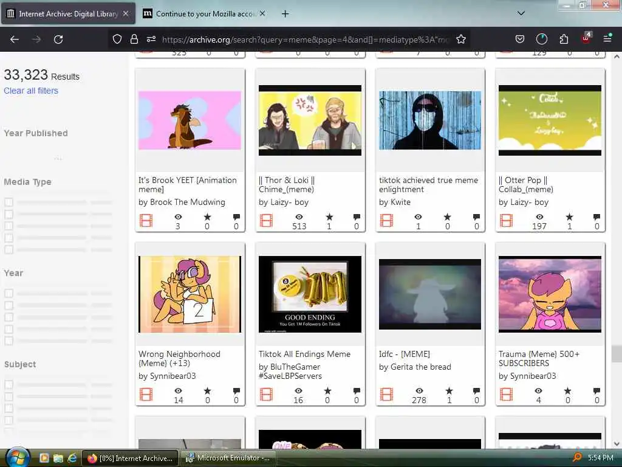The width and height of the screenshot is (622, 467).
Task: Click the movie film icon on tiktok achieved card
Action: [386, 220]
